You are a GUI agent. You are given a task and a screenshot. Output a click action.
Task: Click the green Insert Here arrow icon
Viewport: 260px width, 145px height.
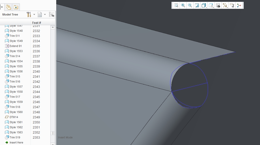pos(7,142)
